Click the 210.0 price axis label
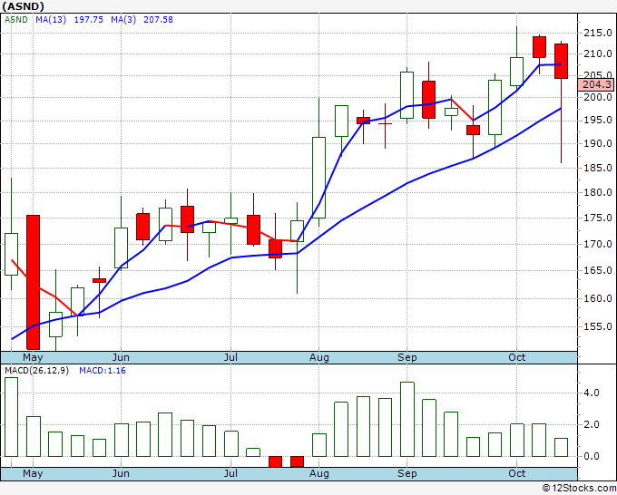 597,53
